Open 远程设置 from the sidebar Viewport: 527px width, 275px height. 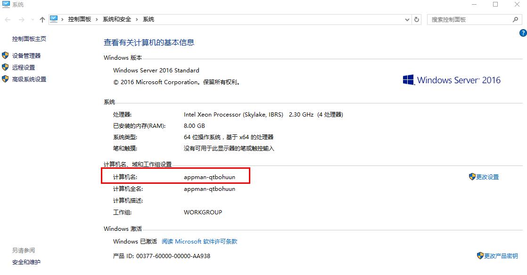tap(24, 67)
